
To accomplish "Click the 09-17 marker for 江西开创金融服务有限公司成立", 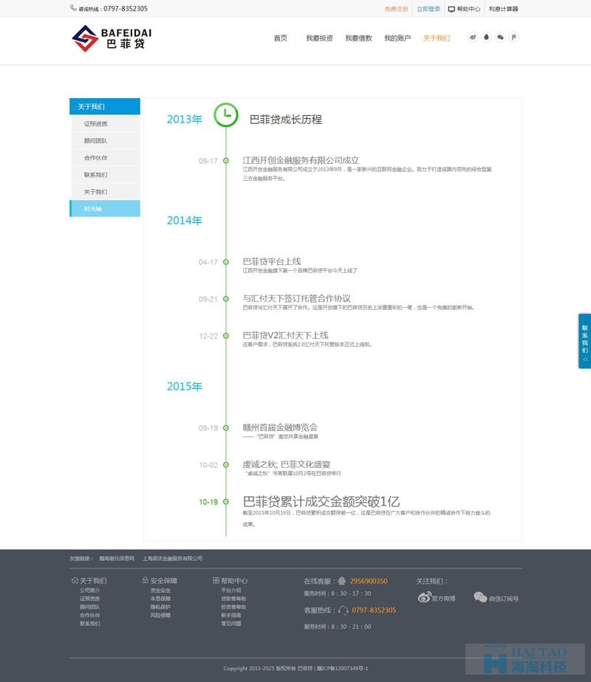I will [x=226, y=161].
